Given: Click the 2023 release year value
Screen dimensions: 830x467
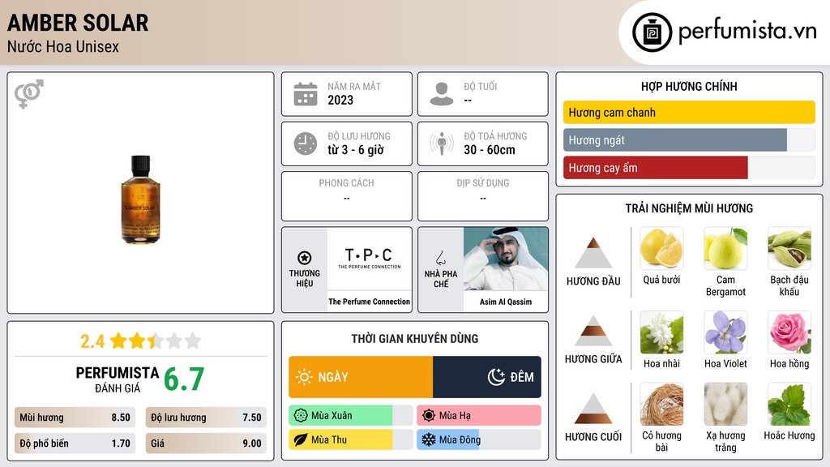Looking at the screenshot, I should (340, 100).
